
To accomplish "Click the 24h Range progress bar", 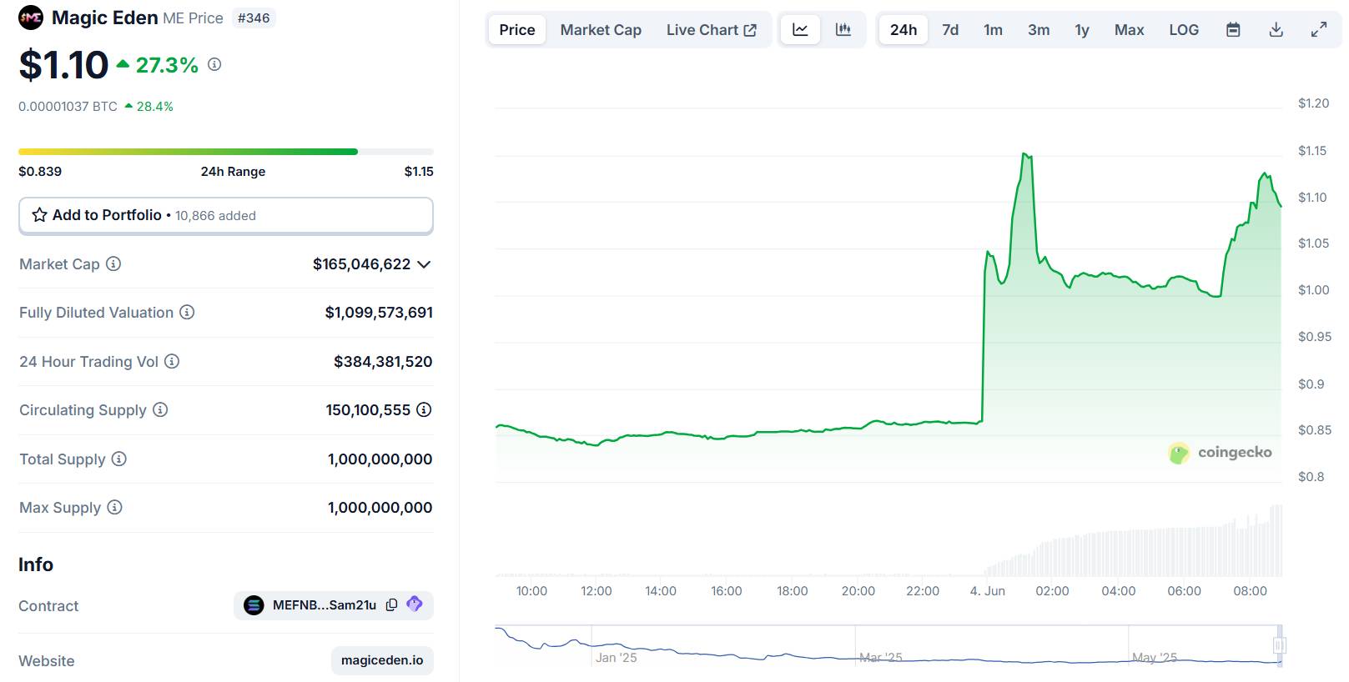I will 226,152.
